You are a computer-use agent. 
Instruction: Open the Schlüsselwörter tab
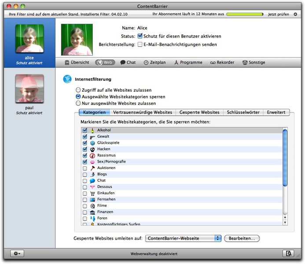click(x=243, y=112)
